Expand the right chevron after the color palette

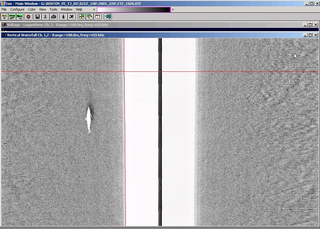point(172,9)
